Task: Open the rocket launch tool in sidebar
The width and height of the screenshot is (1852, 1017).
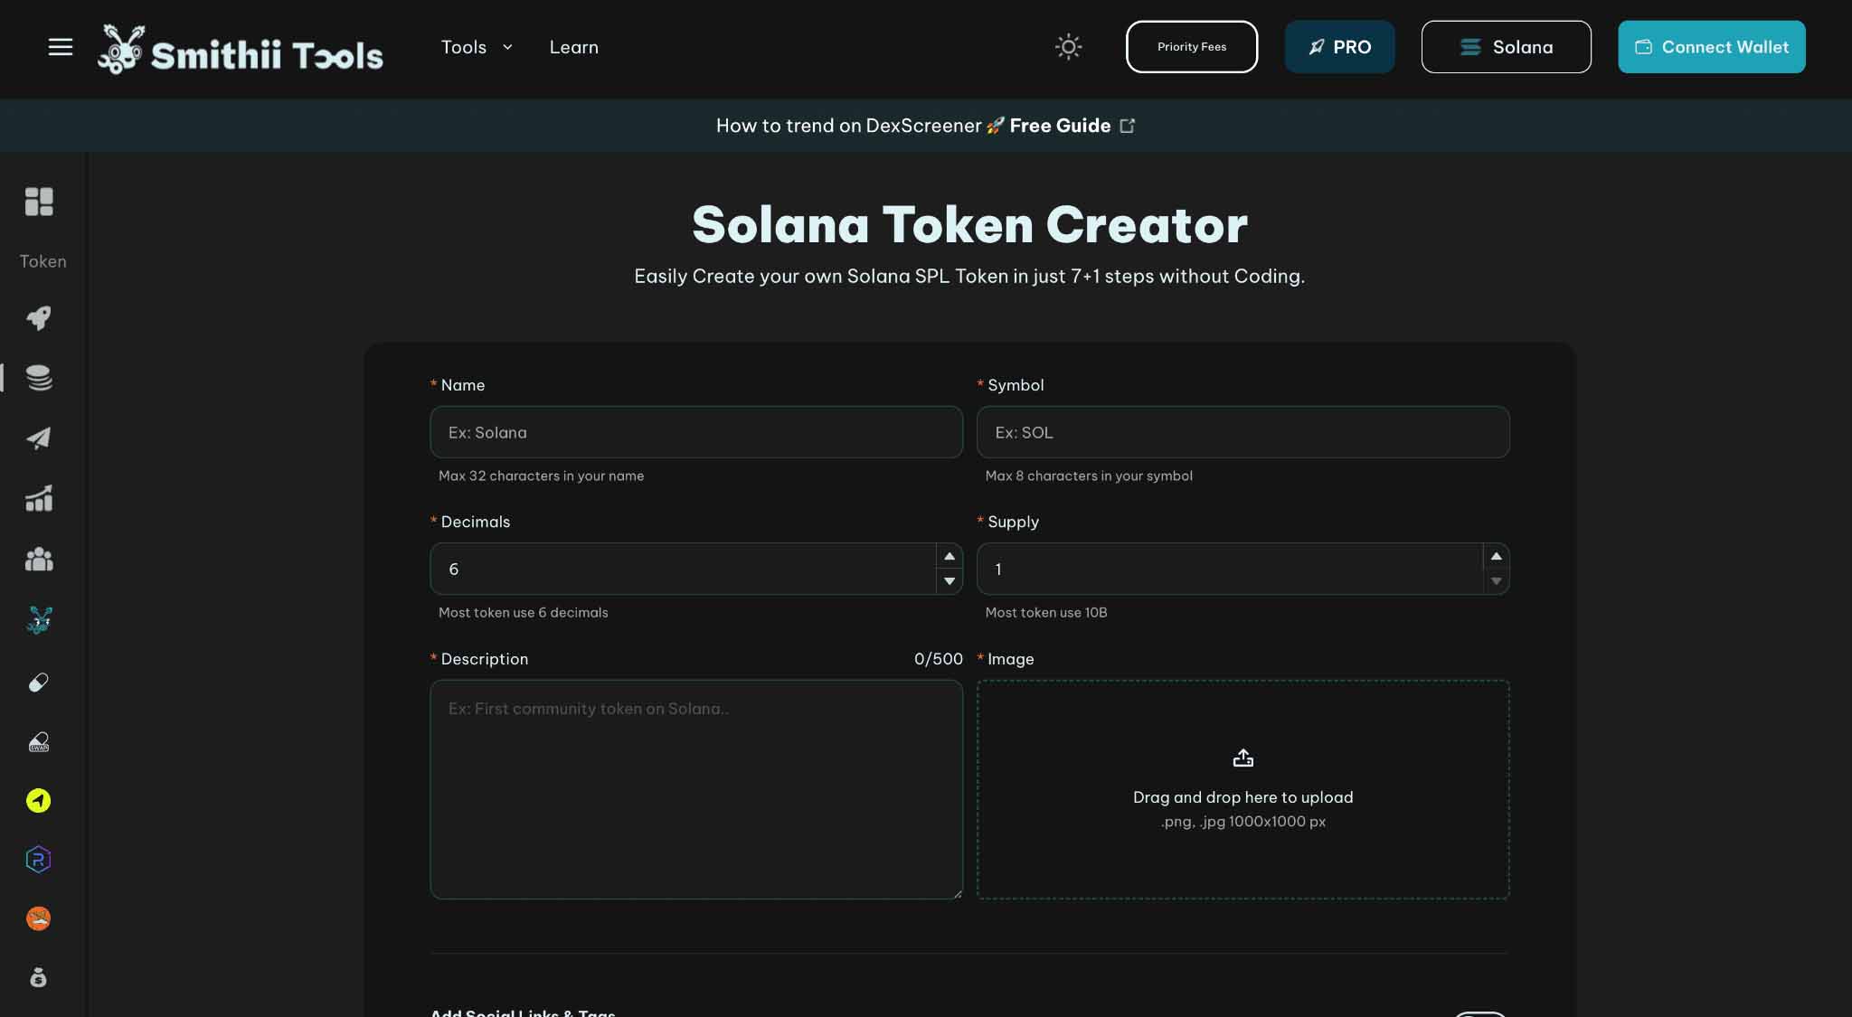Action: pyautogui.click(x=39, y=317)
